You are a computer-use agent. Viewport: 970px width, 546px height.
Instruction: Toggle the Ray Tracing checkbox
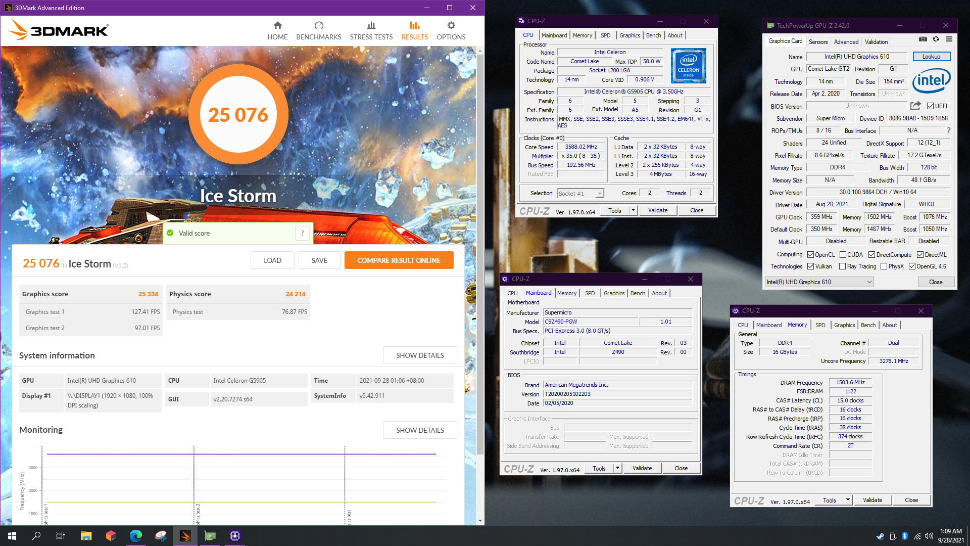[x=842, y=266]
